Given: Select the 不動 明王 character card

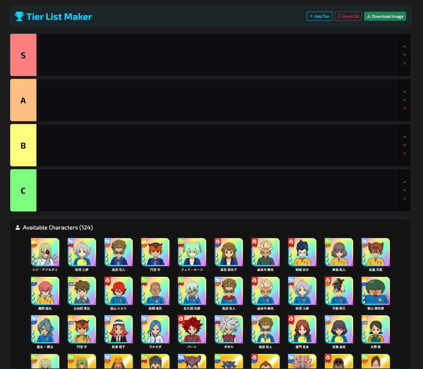Looking at the screenshot, I should [339, 294].
